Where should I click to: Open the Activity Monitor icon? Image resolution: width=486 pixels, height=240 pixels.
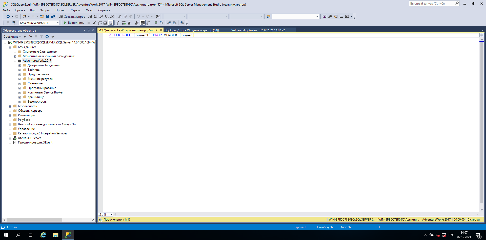point(158,16)
